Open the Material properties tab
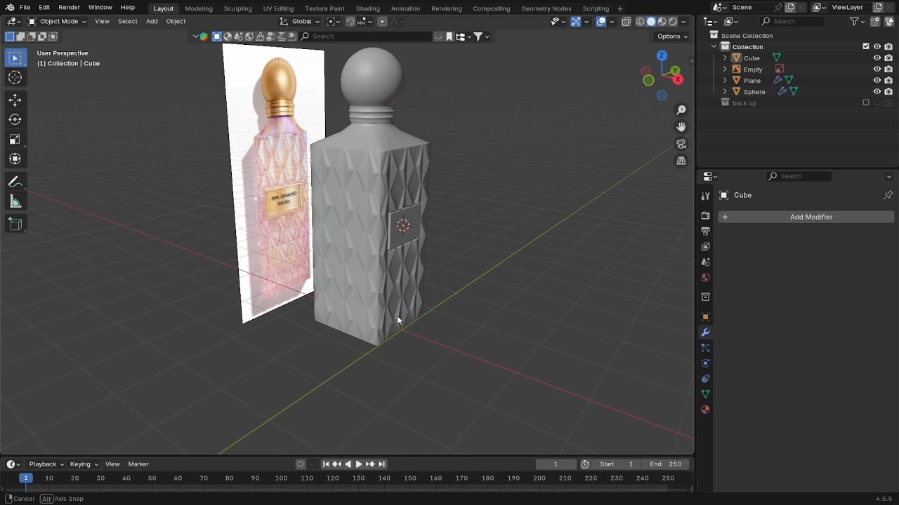 pos(706,409)
